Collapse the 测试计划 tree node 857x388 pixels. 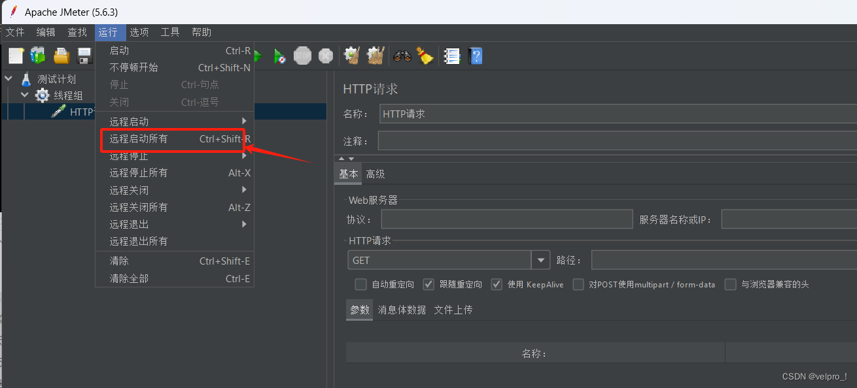coord(8,78)
